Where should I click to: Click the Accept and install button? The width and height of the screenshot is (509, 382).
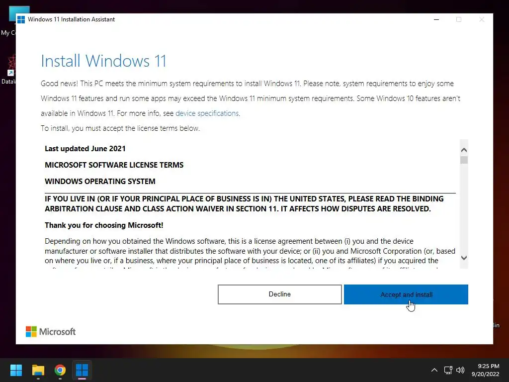tap(406, 294)
